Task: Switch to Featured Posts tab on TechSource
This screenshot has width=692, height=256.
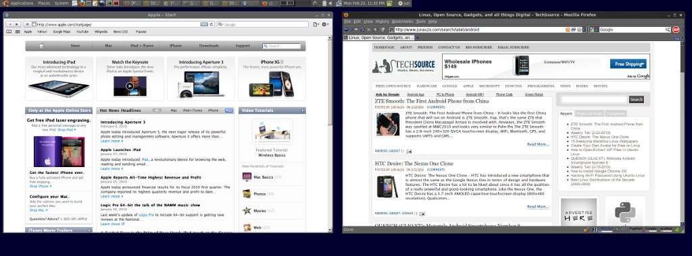Action: pyautogui.click(x=589, y=113)
